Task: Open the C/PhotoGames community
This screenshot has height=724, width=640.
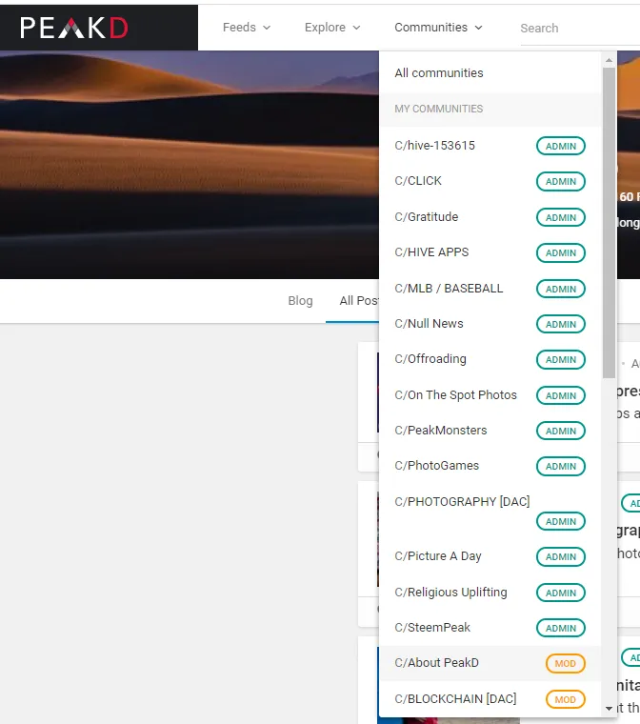Action: pos(490,466)
